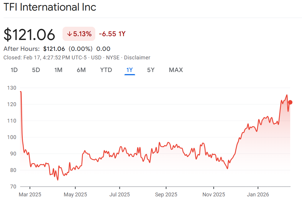Click the red current-price dot on chart
302x204 pixels.
coord(290,102)
